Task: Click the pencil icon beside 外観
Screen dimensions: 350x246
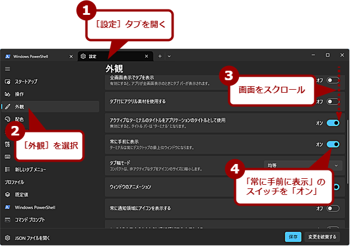Action: (x=8, y=107)
